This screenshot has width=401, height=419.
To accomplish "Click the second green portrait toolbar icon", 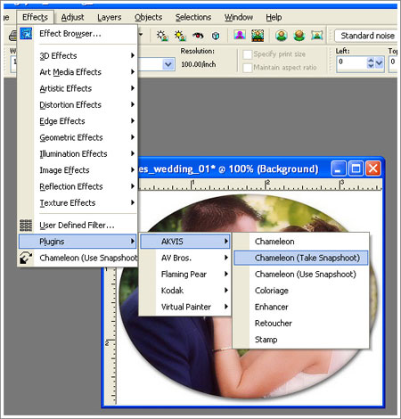I will 299,36.
